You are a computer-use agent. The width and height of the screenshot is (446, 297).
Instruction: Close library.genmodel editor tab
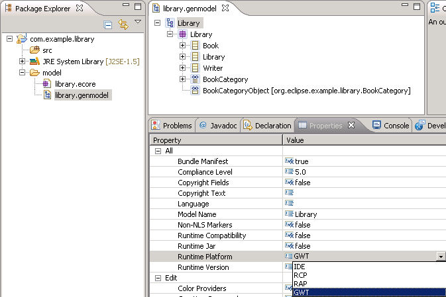(225, 8)
